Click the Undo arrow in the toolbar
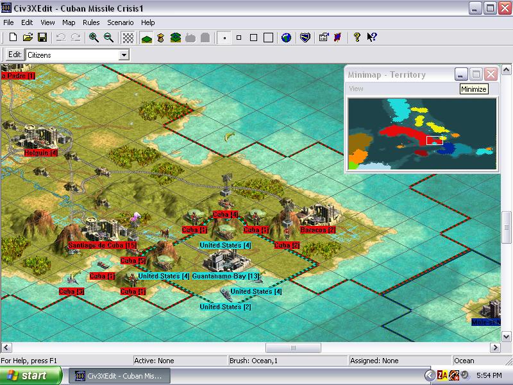The height and width of the screenshot is (385, 513). [61, 38]
